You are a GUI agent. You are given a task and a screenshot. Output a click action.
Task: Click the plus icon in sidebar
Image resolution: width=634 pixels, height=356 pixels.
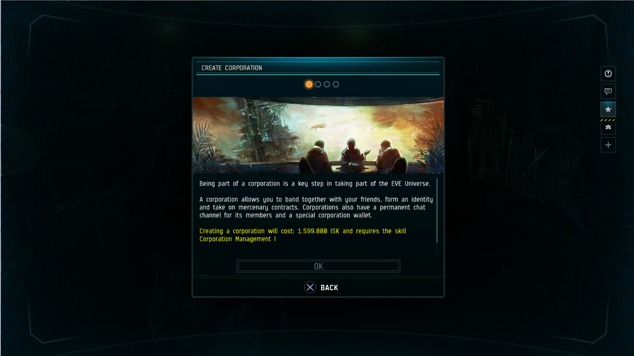pos(608,145)
